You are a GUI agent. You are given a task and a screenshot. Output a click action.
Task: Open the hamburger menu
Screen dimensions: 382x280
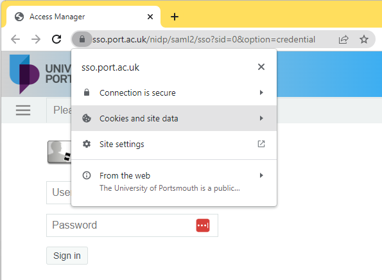point(23,110)
